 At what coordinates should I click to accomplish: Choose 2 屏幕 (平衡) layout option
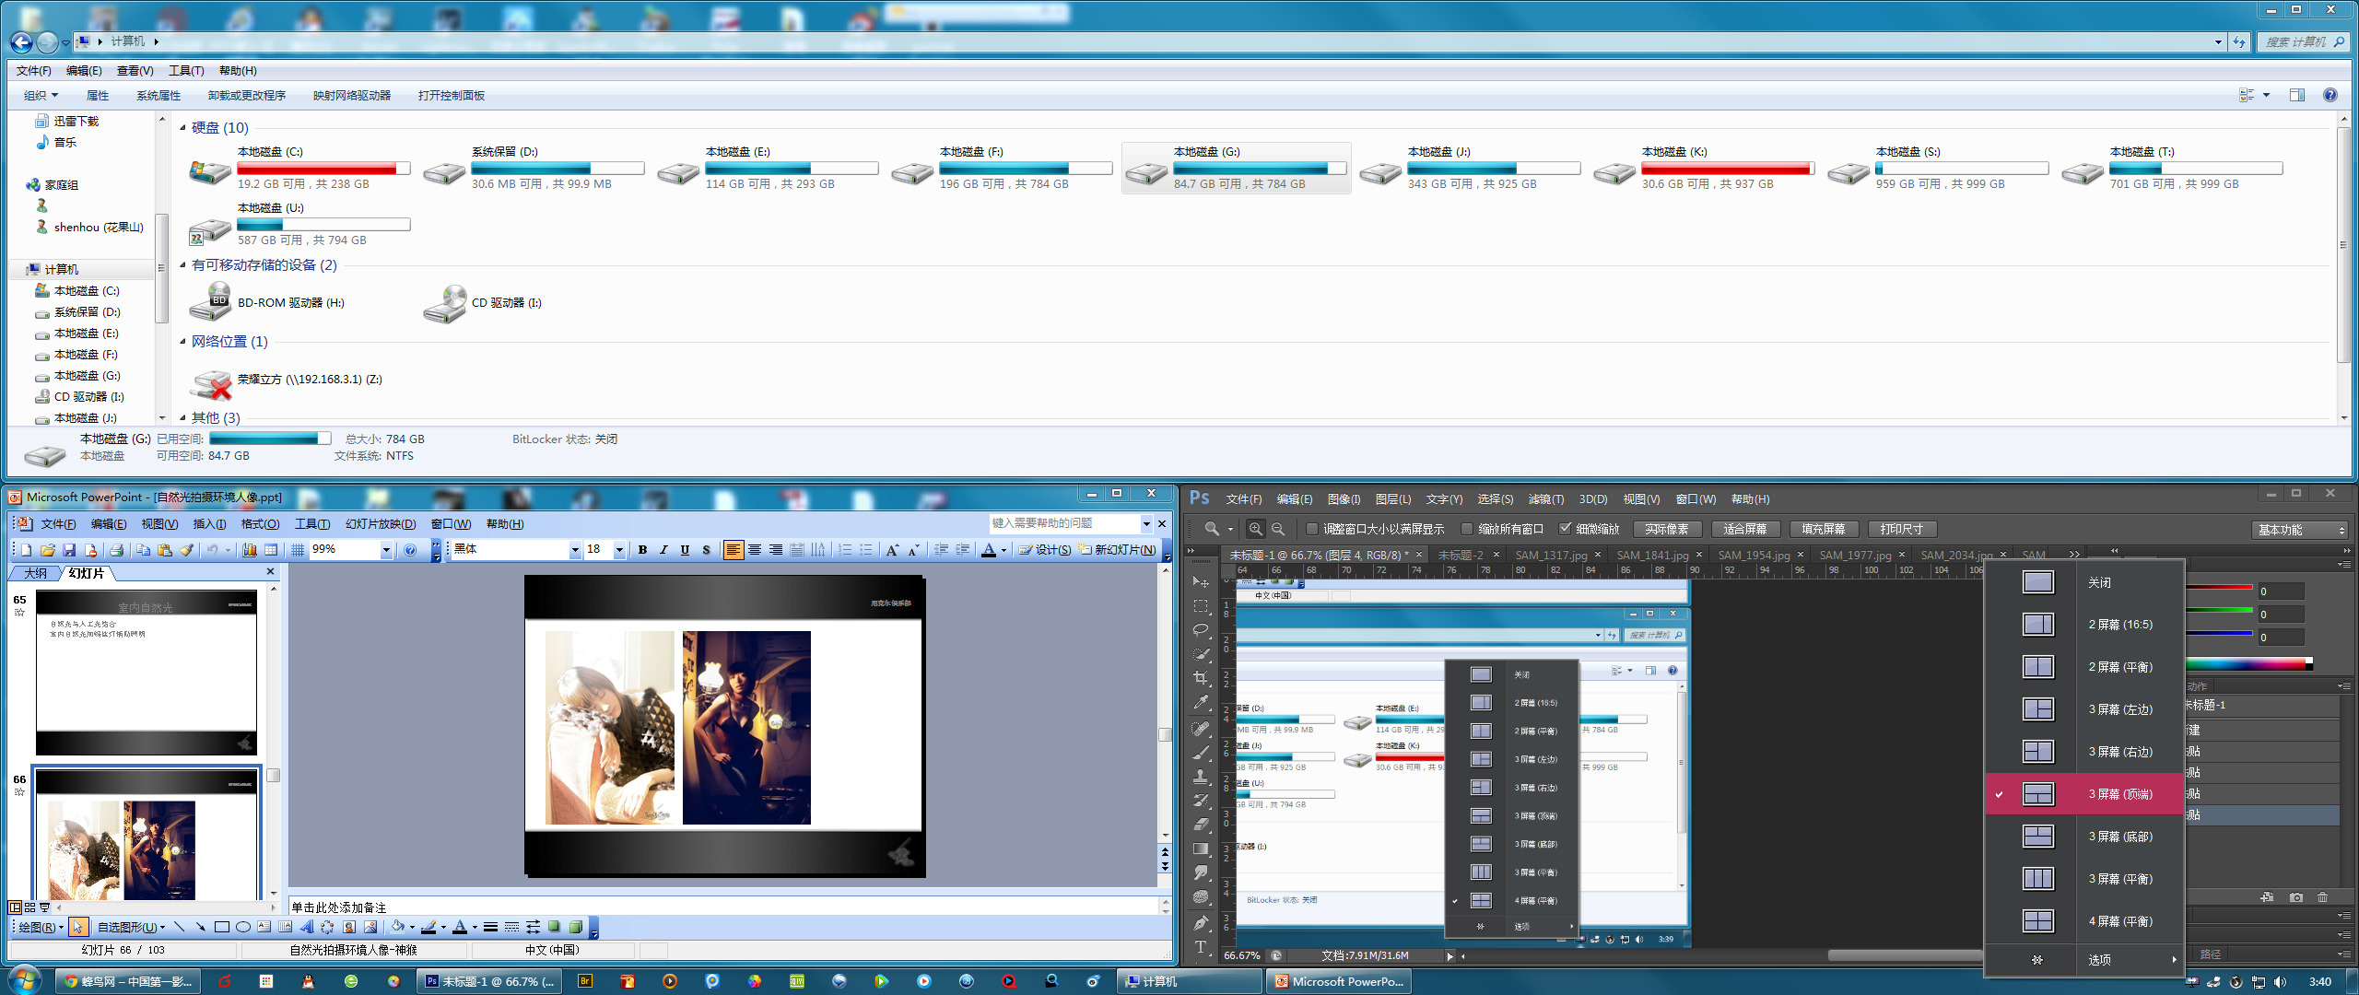[x=2084, y=667]
